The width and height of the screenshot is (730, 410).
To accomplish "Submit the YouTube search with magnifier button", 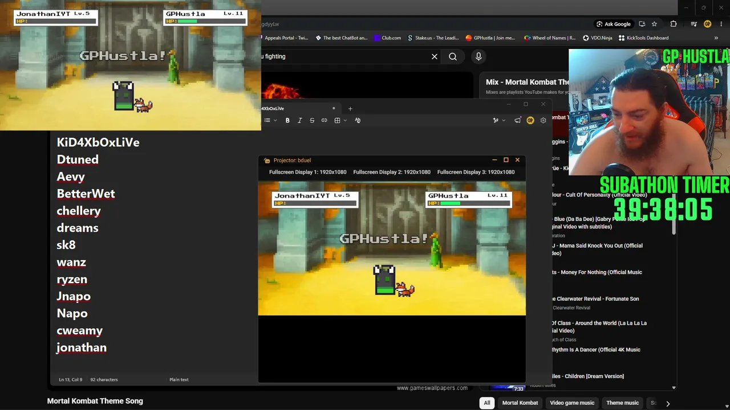I will click(453, 56).
